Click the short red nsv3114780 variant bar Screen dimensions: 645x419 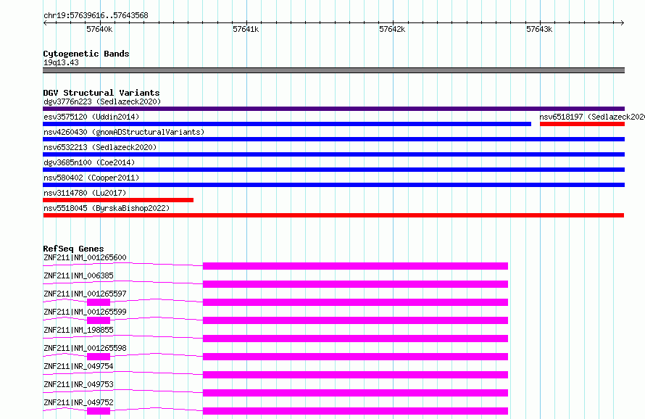[x=118, y=200]
